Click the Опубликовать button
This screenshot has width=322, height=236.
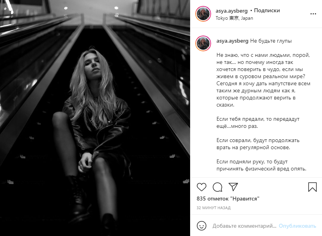point(297,226)
